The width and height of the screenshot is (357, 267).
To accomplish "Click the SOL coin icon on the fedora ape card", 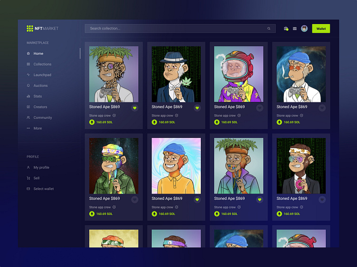I will click(154, 122).
